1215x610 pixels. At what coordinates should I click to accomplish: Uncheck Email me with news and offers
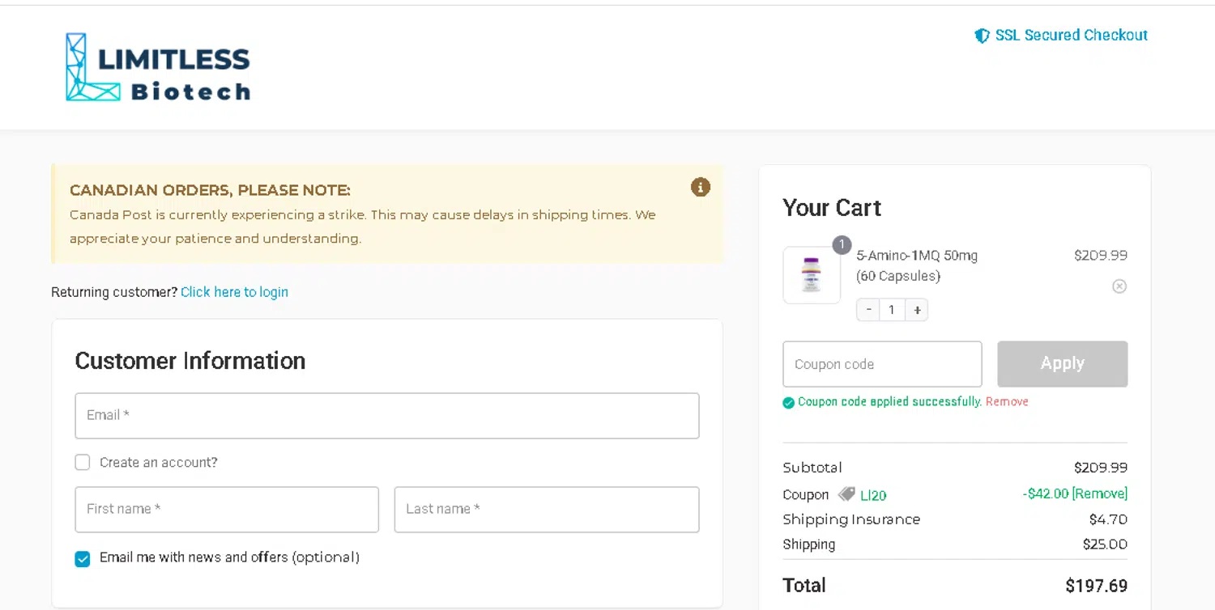[x=83, y=558]
